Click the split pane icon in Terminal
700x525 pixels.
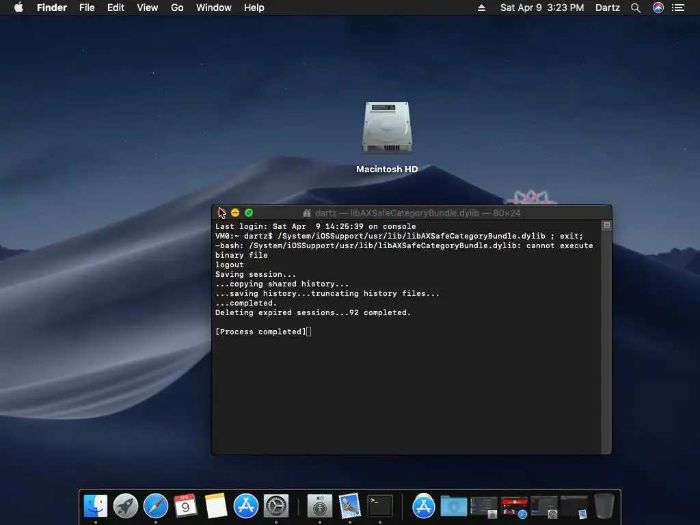click(607, 226)
